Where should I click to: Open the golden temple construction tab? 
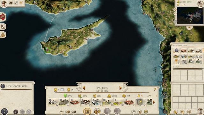[x=87, y=111]
